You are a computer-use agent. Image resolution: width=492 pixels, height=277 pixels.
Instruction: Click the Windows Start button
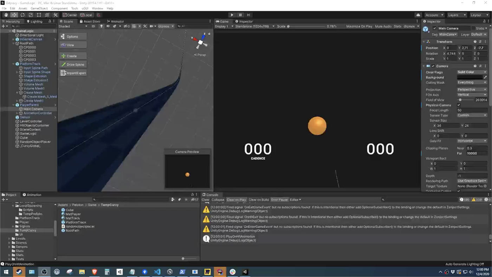point(6,272)
